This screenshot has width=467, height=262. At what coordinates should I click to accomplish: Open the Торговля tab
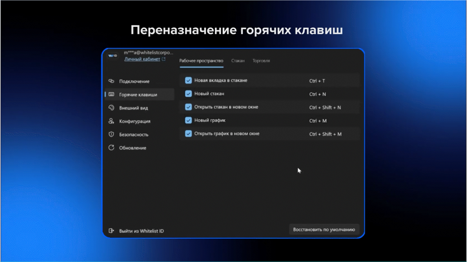pyautogui.click(x=261, y=61)
